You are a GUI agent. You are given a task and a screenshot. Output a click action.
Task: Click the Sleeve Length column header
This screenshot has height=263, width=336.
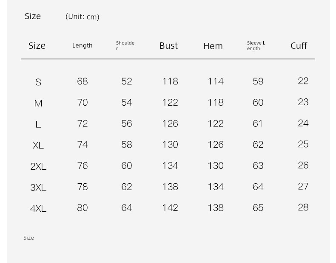click(x=256, y=45)
